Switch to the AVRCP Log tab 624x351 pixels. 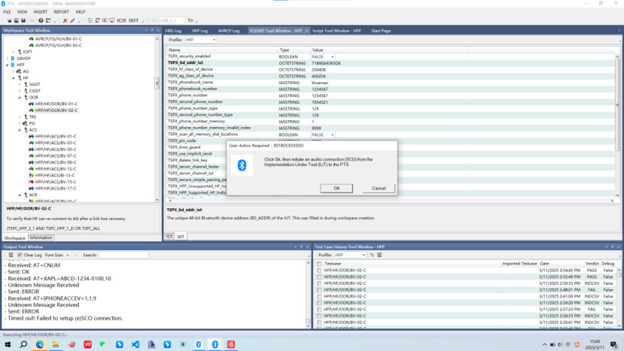click(x=229, y=31)
